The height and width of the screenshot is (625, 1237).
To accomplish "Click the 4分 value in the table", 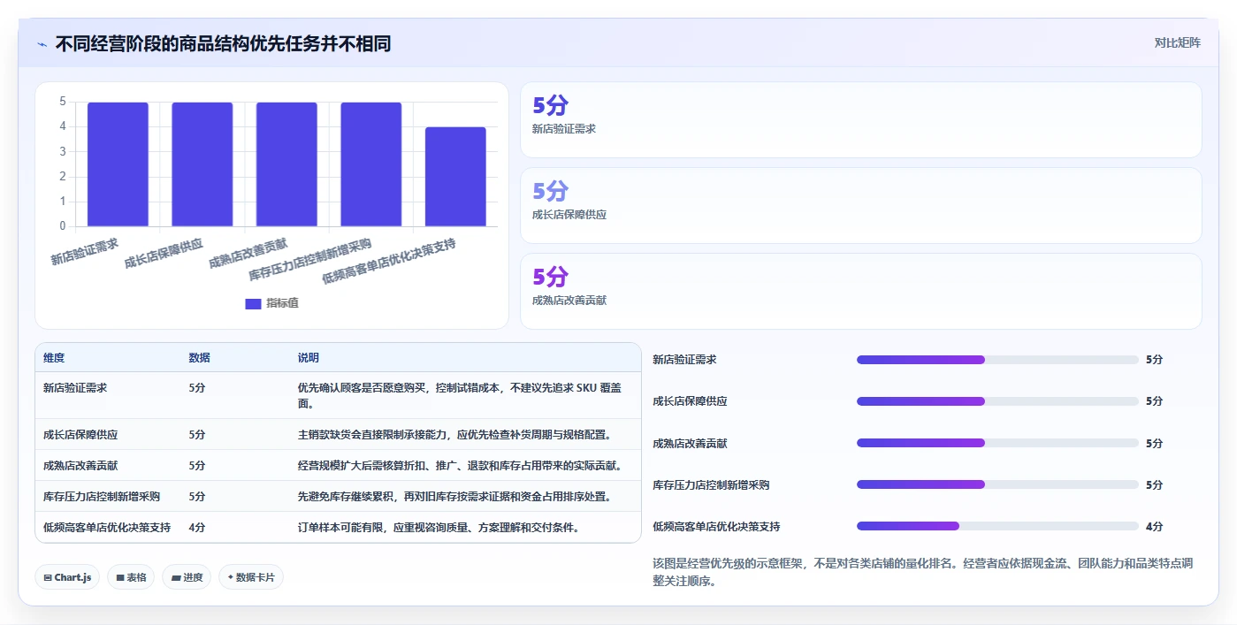I will (x=196, y=528).
